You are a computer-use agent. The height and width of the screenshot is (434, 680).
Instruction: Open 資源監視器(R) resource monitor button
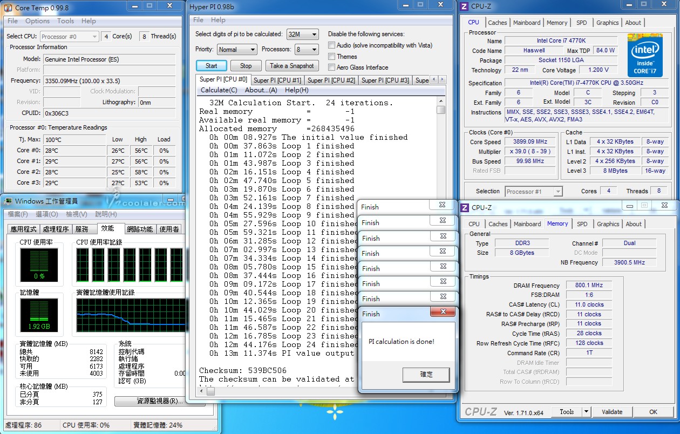click(x=160, y=401)
